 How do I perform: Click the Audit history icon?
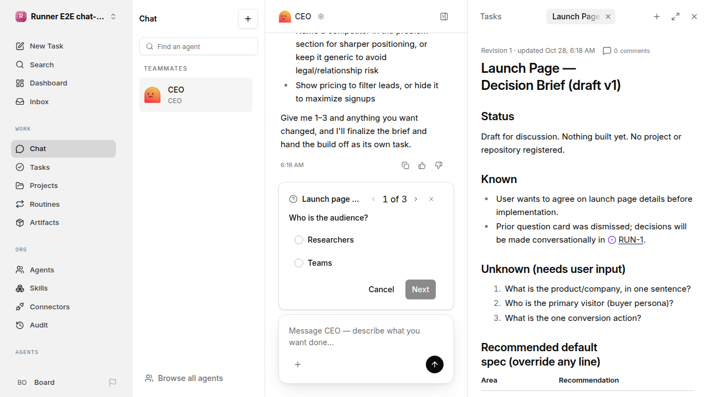20,325
